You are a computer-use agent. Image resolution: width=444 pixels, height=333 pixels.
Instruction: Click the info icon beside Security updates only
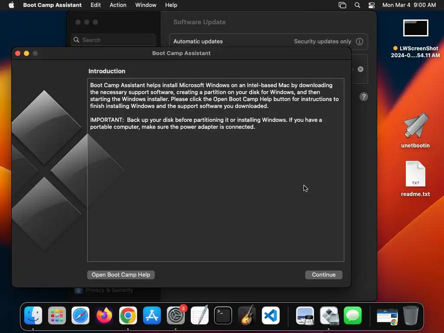pyautogui.click(x=359, y=41)
